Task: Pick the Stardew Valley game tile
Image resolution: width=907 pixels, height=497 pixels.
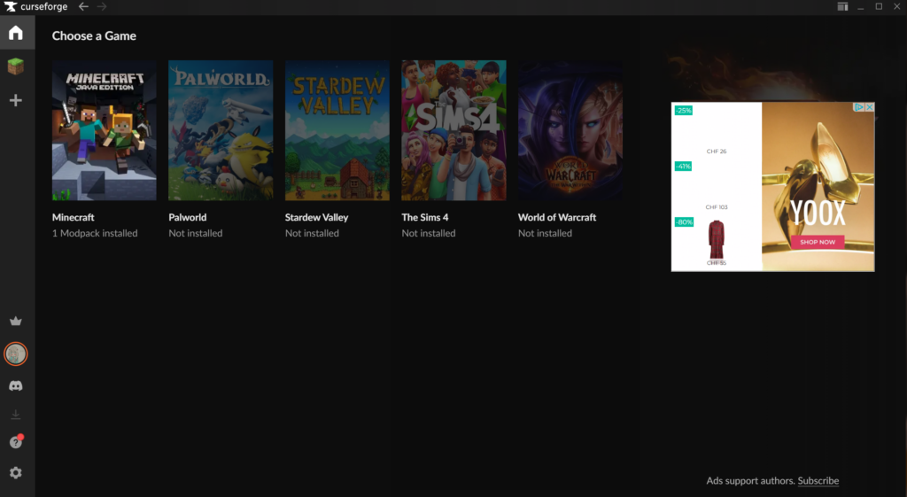Action: [337, 130]
